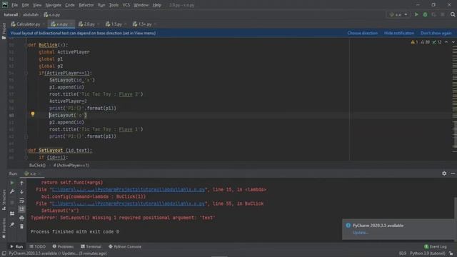This screenshot has width=457, height=257.
Task: Click the Choose direction link
Action: click(x=363, y=34)
